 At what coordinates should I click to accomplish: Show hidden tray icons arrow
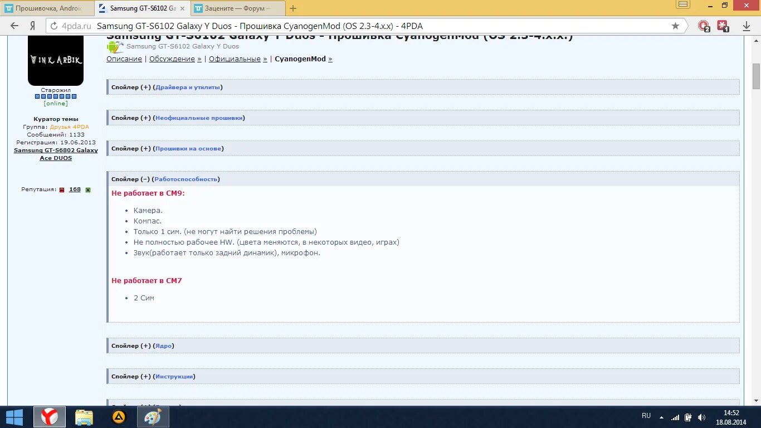(x=661, y=417)
